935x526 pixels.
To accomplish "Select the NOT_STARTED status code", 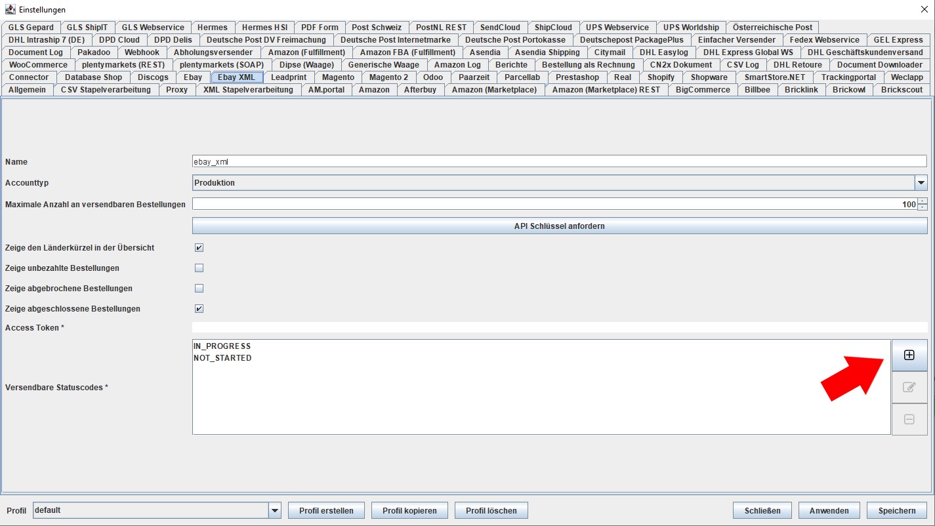I will (222, 358).
